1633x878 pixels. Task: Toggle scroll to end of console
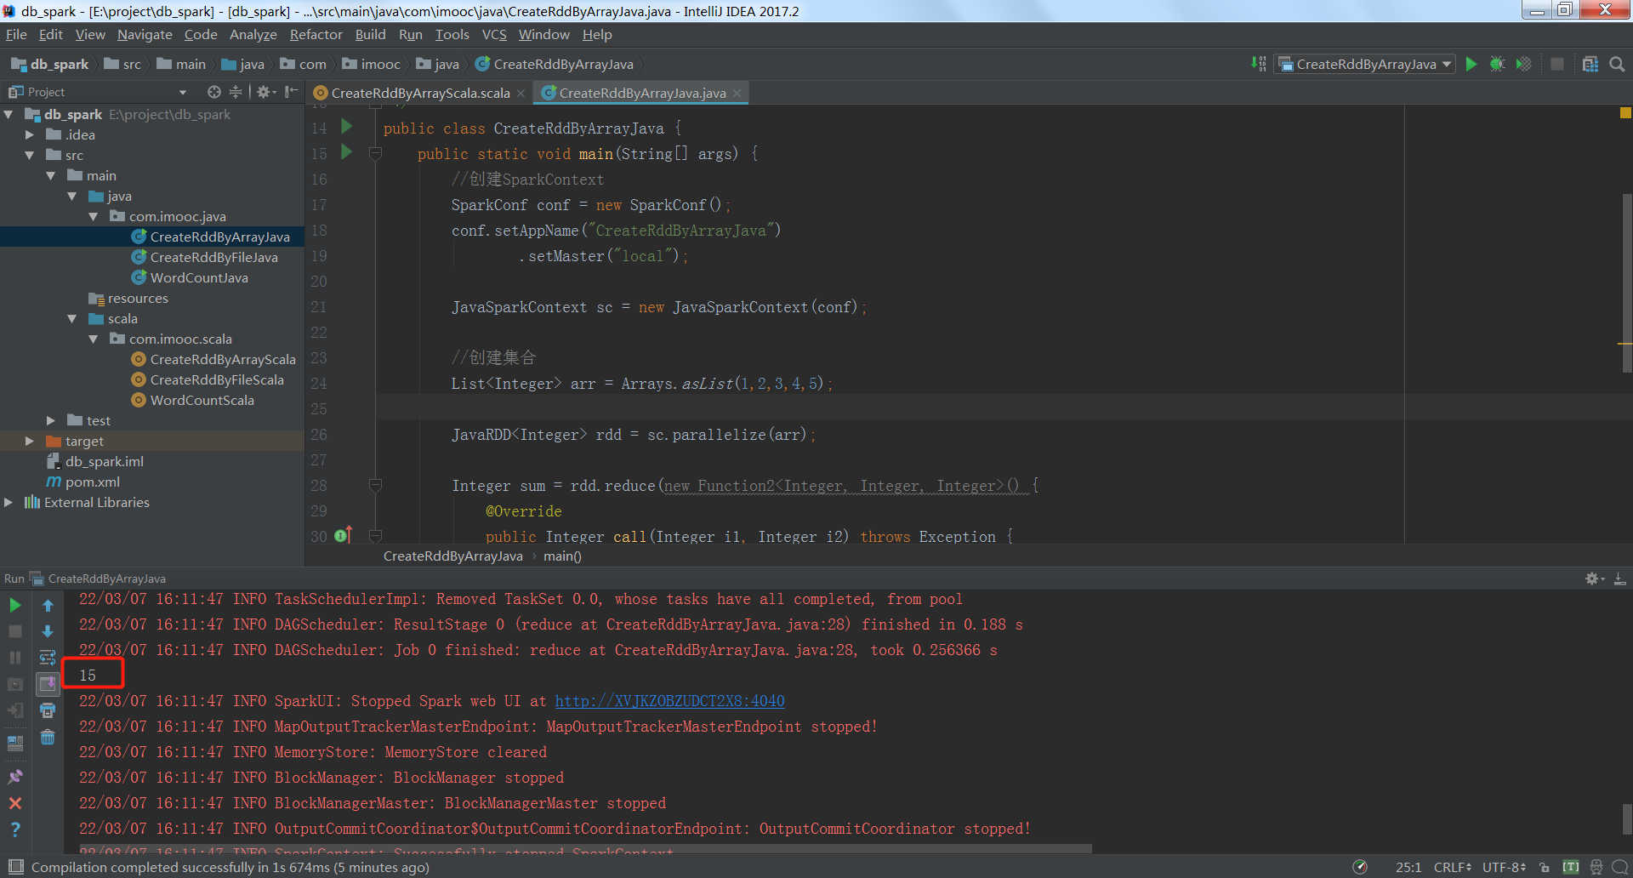coord(48,684)
